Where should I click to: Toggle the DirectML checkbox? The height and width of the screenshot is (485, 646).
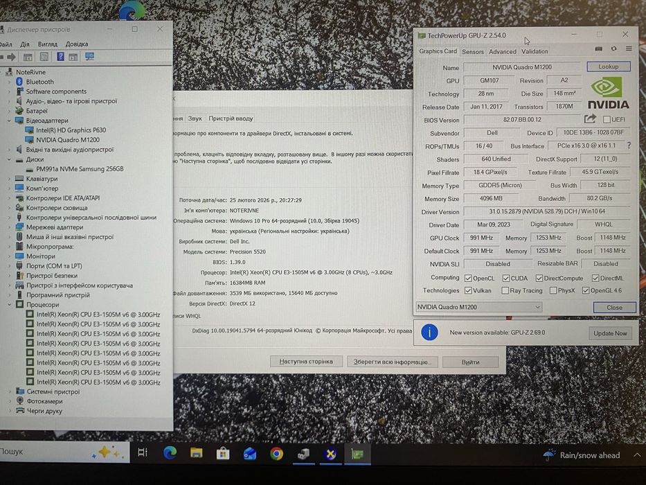pyautogui.click(x=595, y=278)
